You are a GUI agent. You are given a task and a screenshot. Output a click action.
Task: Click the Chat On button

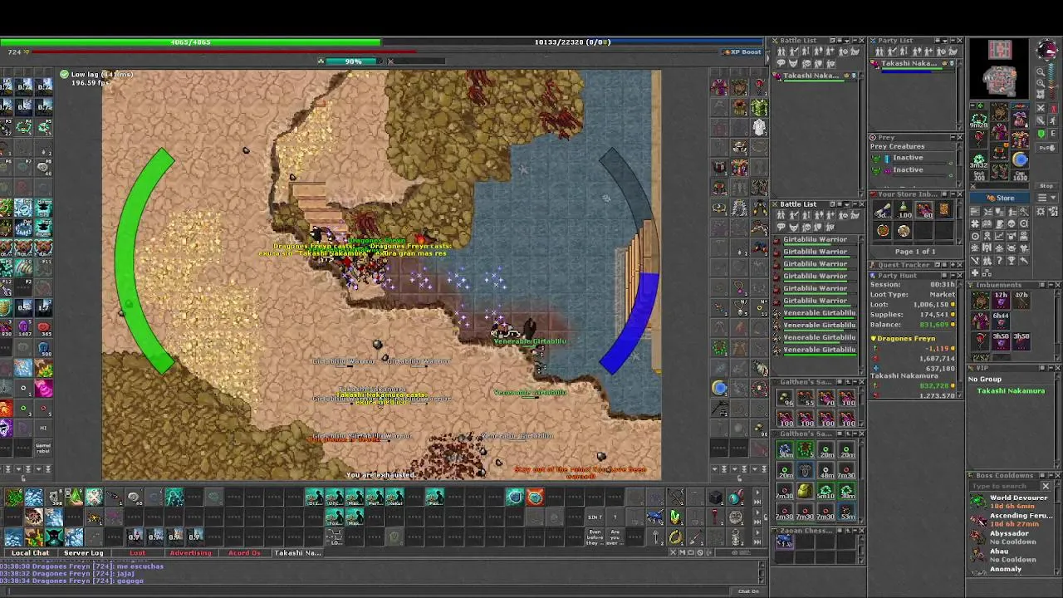(748, 591)
